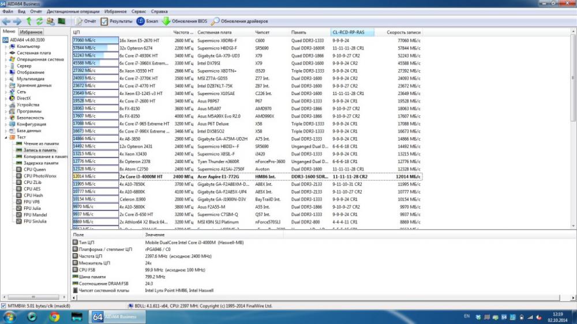Open the Вид menu
This screenshot has width=577, height=324.
click(22, 12)
